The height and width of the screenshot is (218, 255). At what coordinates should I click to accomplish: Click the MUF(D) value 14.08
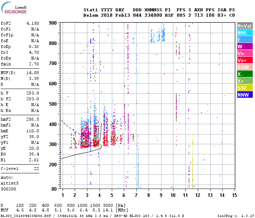pyautogui.click(x=33, y=73)
